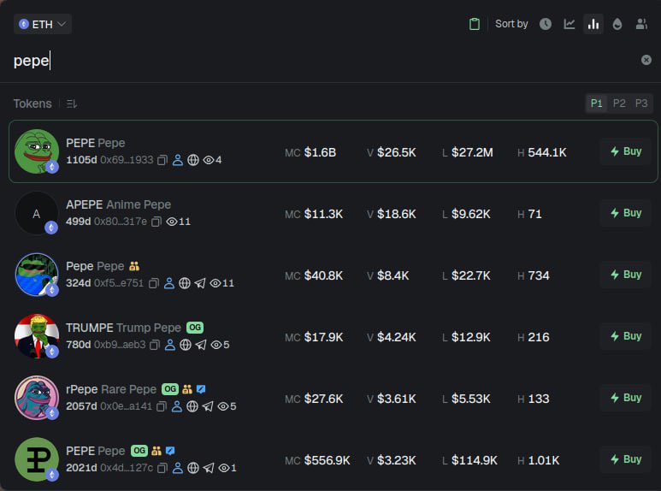Click the blue verified badge on rPepe
The width and height of the screenshot is (661, 491).
201,389
